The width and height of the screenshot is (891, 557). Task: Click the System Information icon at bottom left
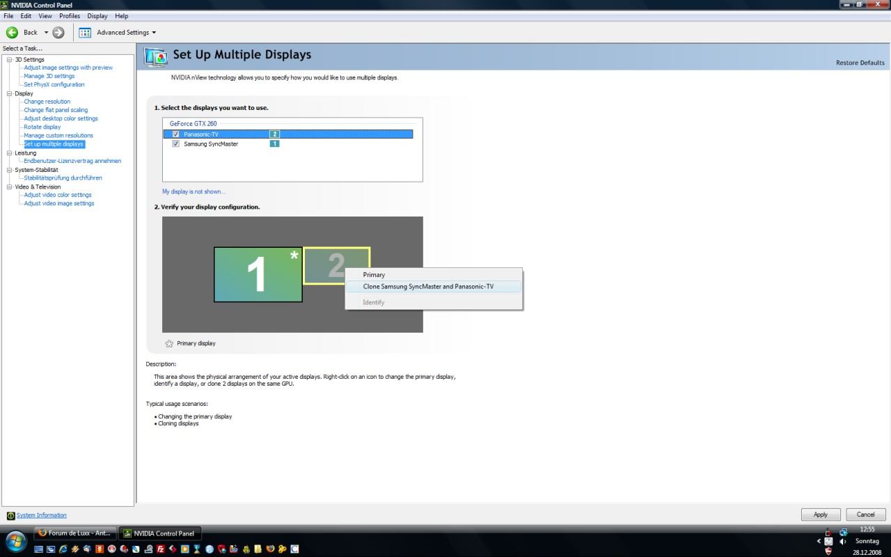[10, 516]
